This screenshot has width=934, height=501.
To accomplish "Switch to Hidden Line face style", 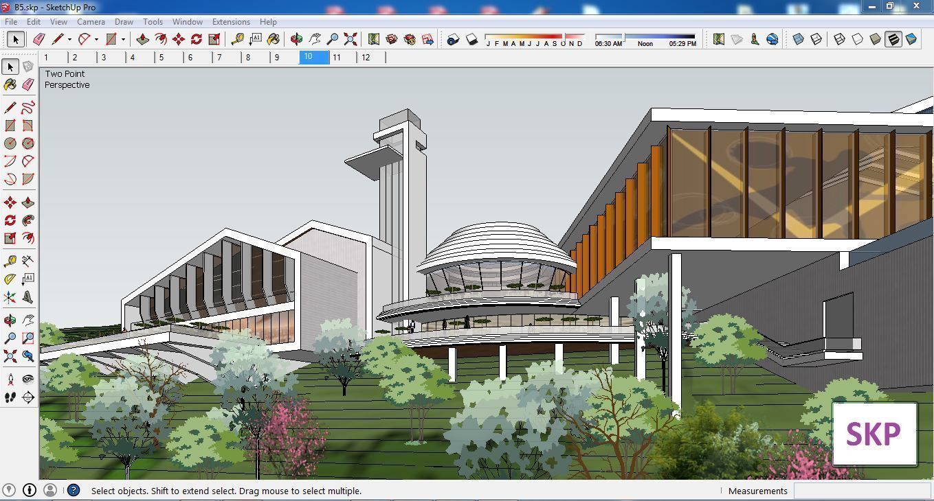I will 858,39.
